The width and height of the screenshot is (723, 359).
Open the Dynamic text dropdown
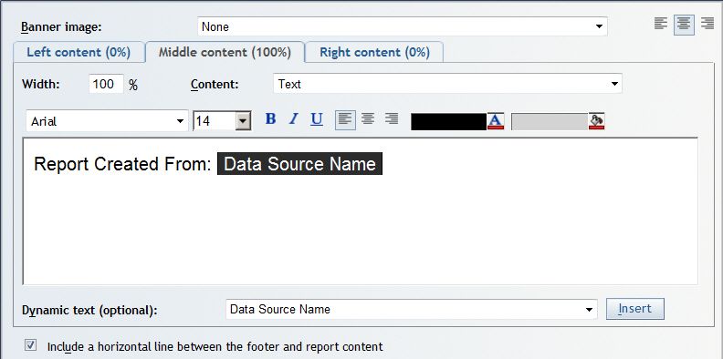point(412,309)
